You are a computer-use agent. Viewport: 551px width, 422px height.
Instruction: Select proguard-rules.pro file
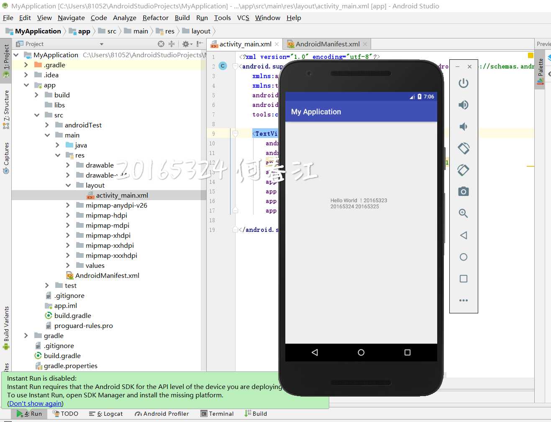pos(79,326)
